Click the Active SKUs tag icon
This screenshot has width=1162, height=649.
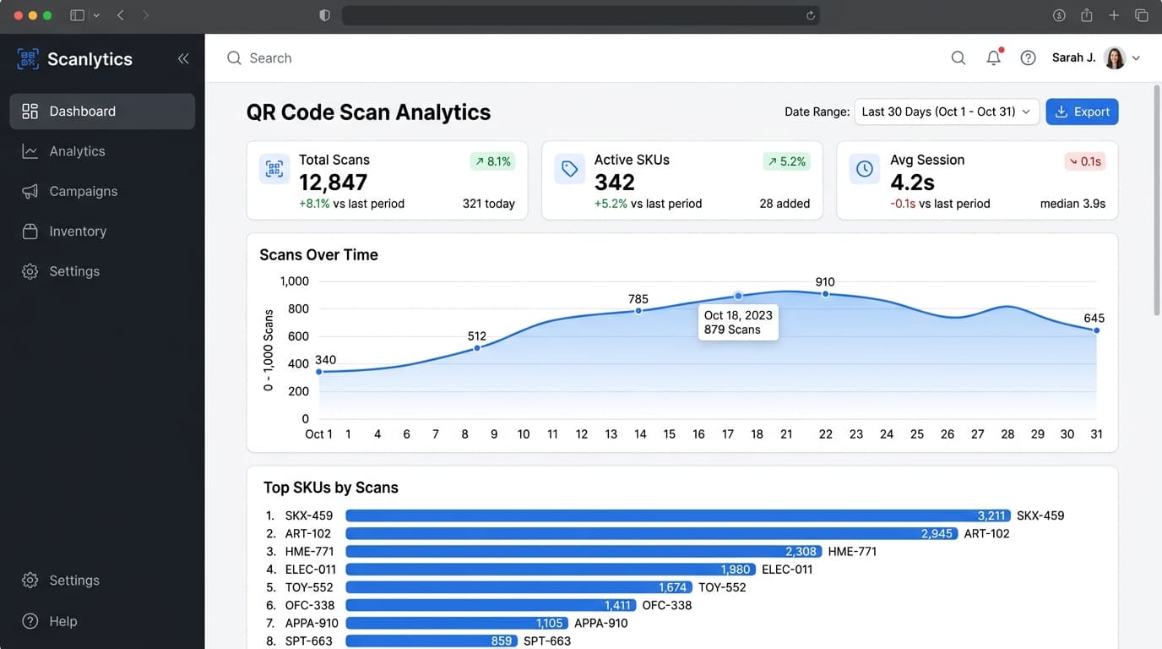click(570, 169)
